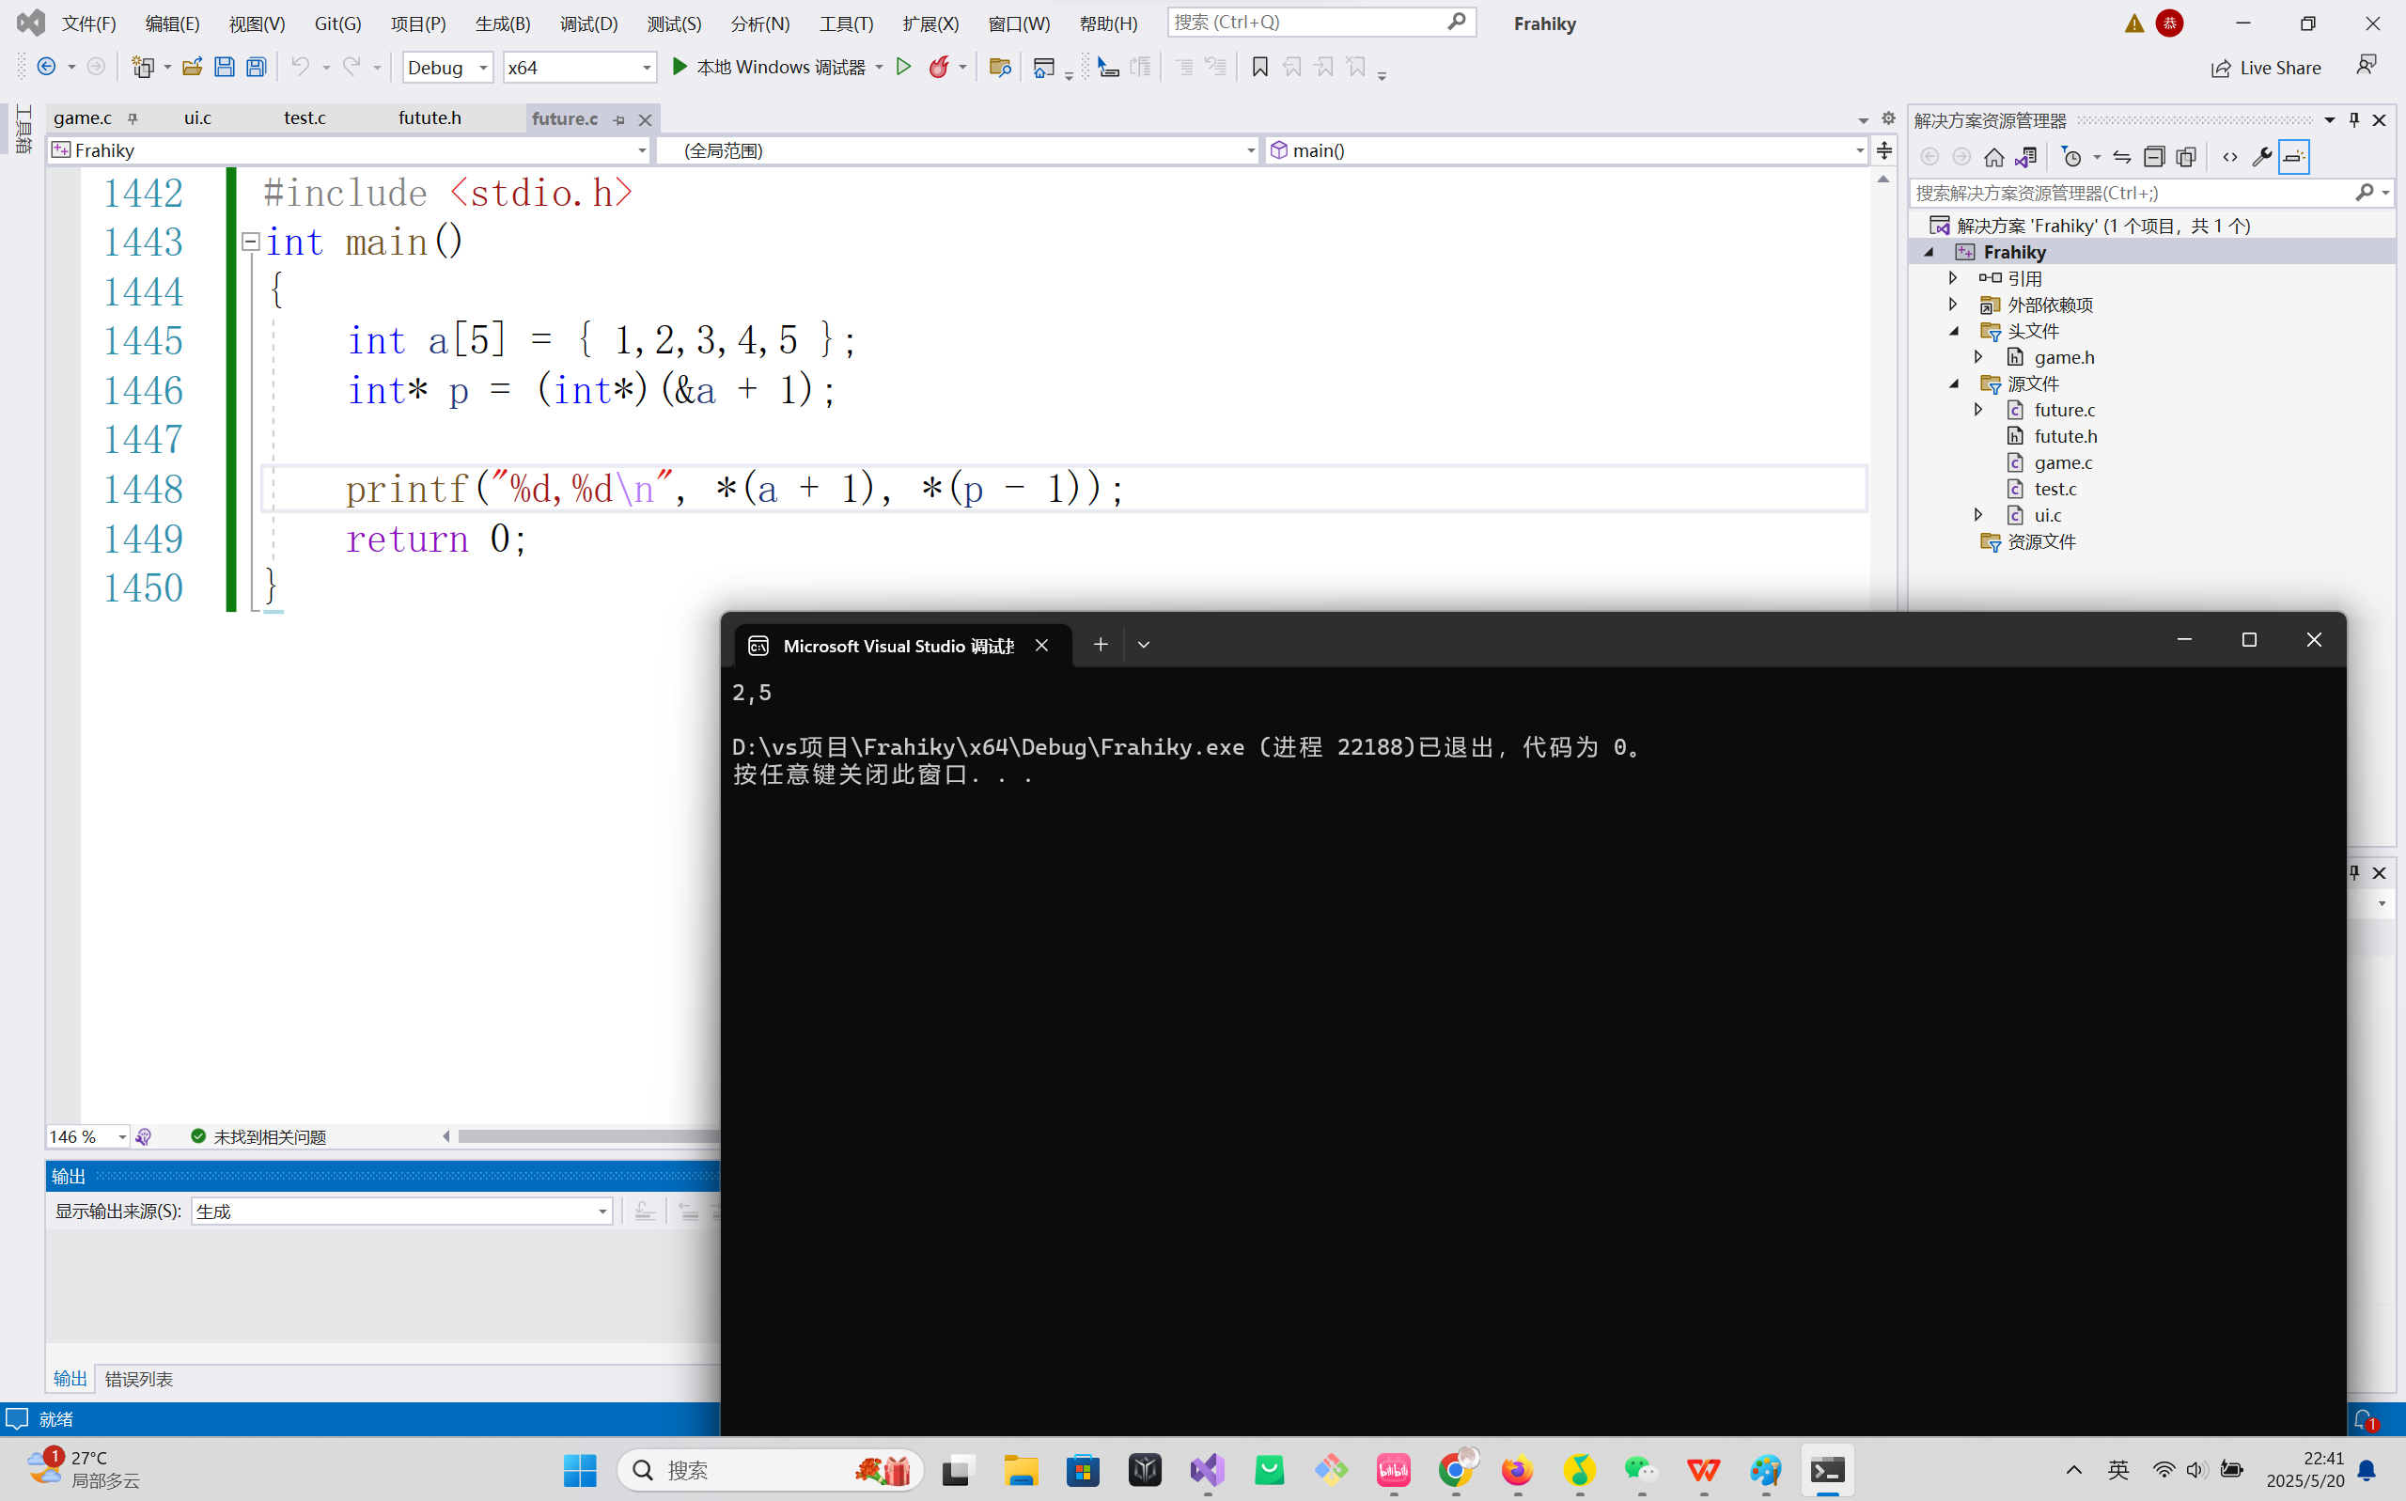Open the 调试(D) menu
The image size is (2406, 1501).
tap(587, 23)
